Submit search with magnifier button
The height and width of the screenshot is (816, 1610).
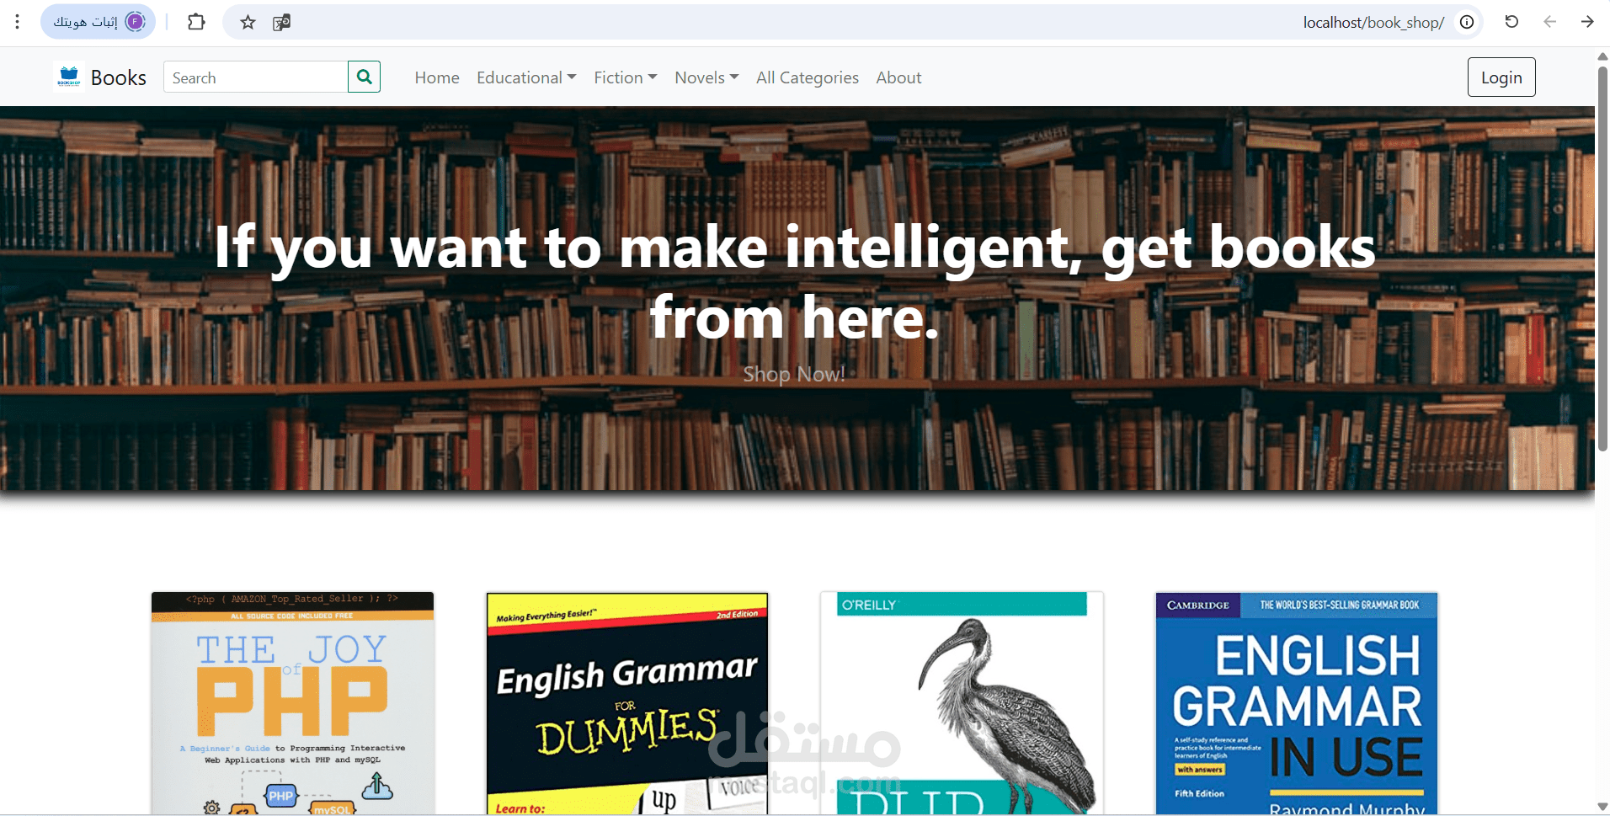pos(364,77)
